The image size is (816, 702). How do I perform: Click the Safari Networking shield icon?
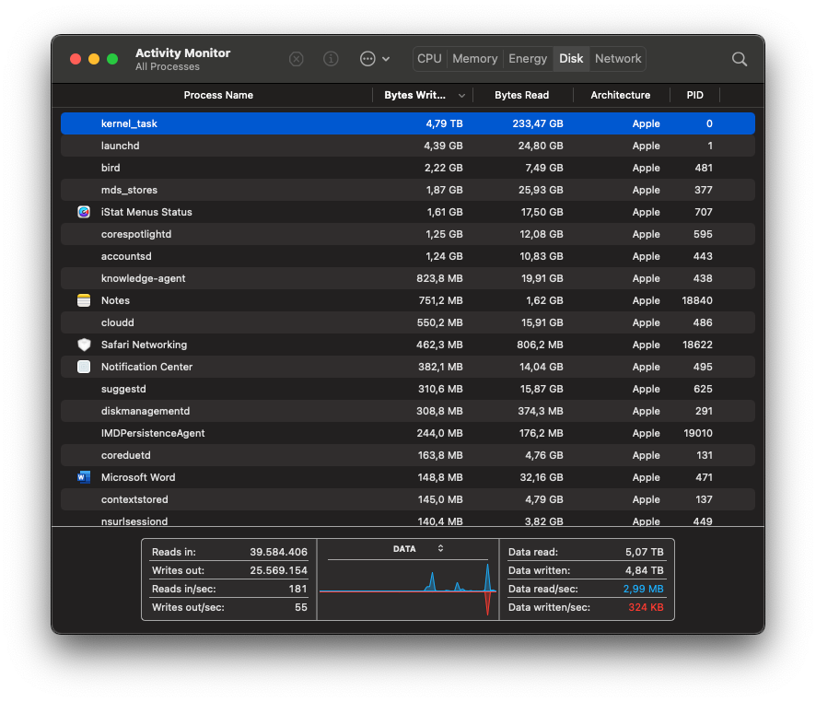[x=84, y=345]
